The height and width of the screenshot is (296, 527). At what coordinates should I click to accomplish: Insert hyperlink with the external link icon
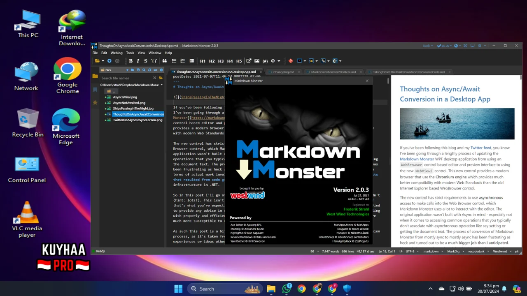point(249,61)
